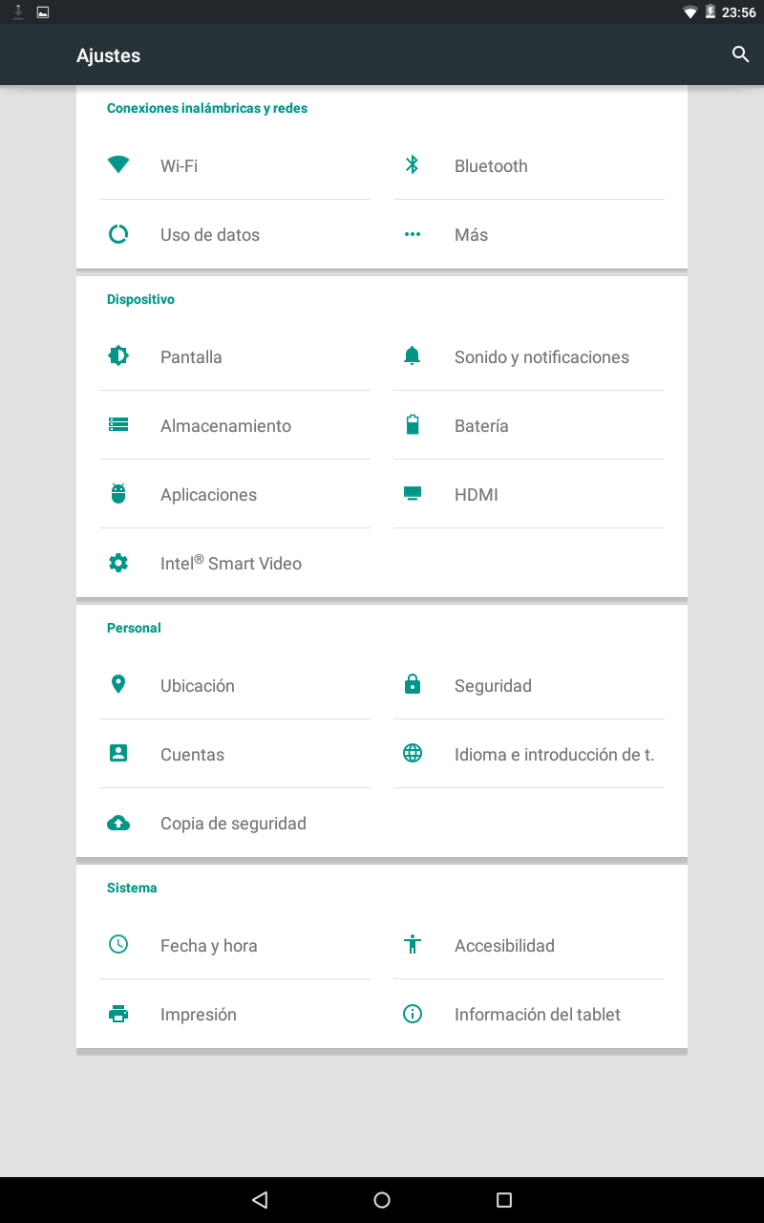Image resolution: width=764 pixels, height=1223 pixels.
Task: Open the Wi-Fi settings icon
Action: (118, 164)
